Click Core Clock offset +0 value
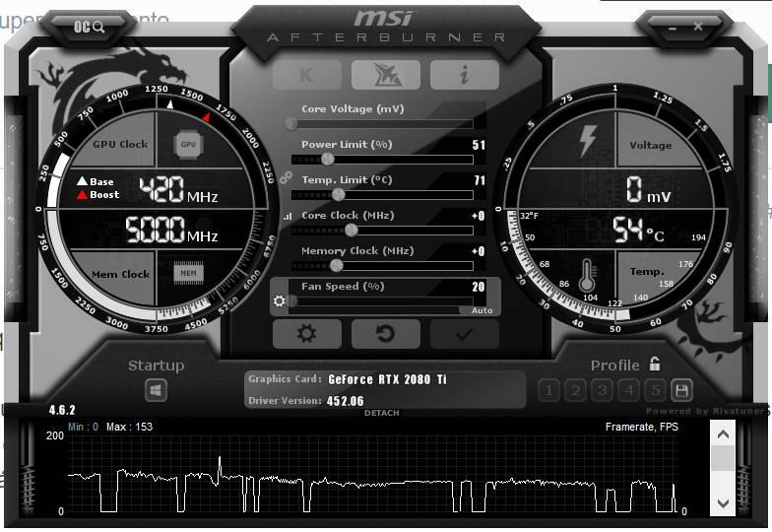Image resolution: width=772 pixels, height=532 pixels. tap(479, 216)
